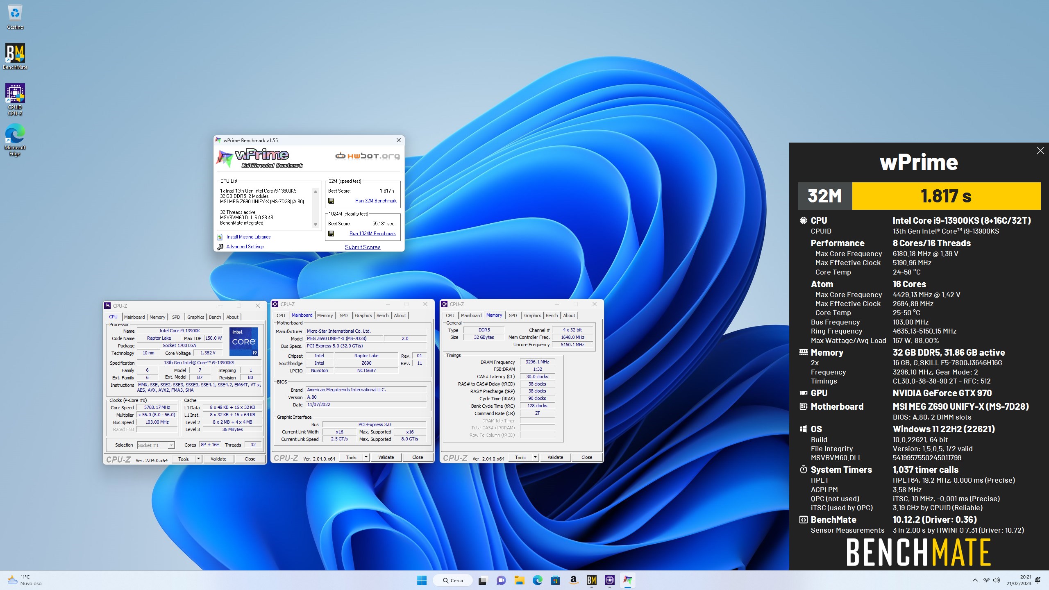This screenshot has height=590, width=1049.
Task: Click the BIOS Version field A.80
Action: [x=366, y=397]
